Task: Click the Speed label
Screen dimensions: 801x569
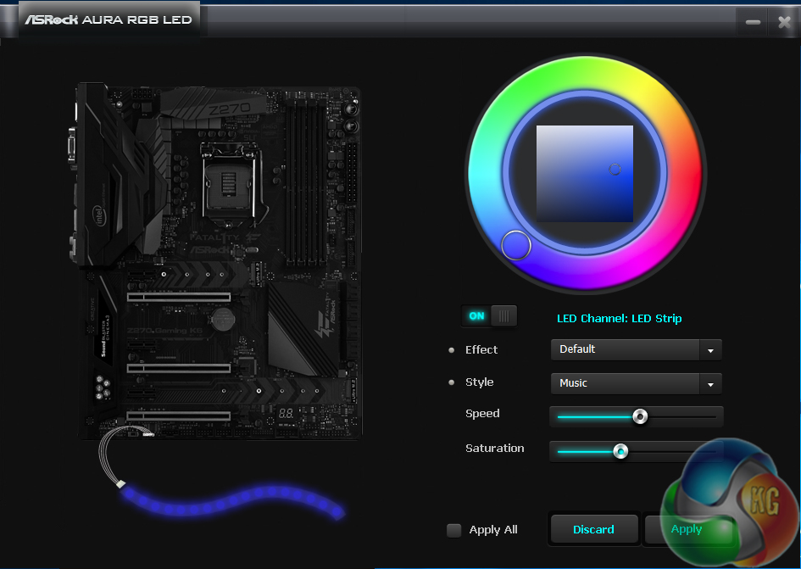Action: pos(482,414)
